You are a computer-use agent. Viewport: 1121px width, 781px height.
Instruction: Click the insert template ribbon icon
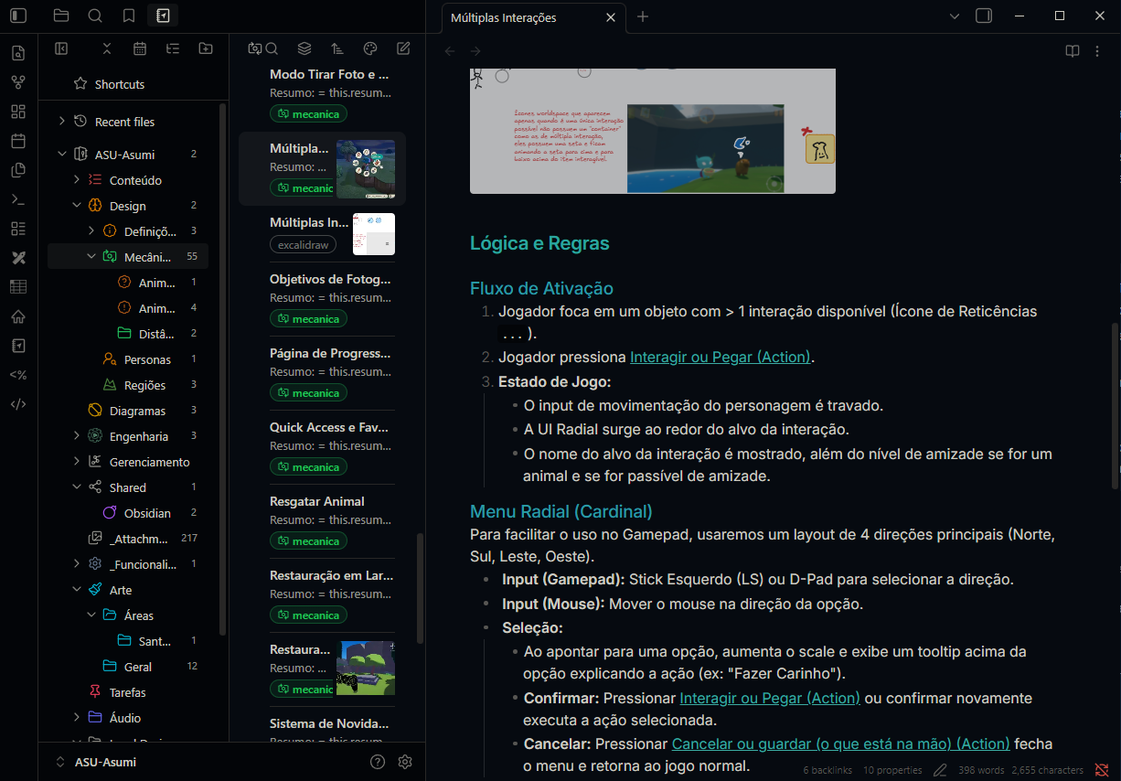(18, 170)
